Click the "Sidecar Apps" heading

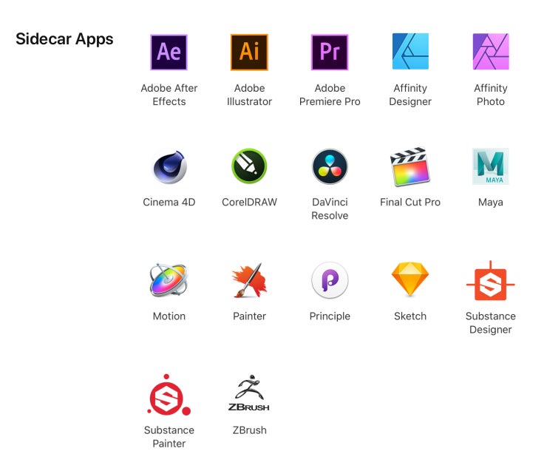tap(64, 39)
